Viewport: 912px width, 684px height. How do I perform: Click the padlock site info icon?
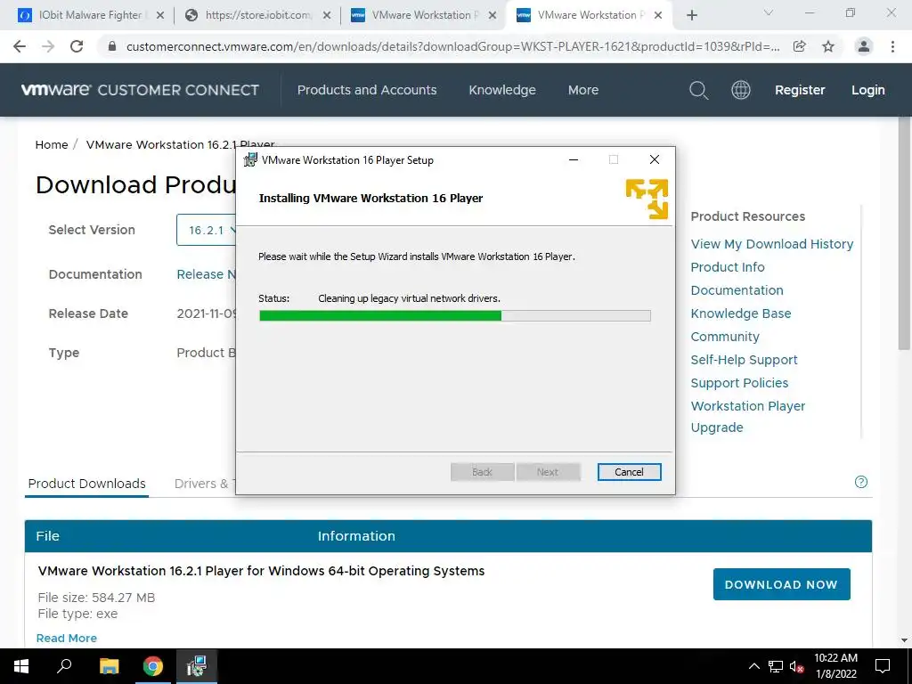[x=112, y=46]
